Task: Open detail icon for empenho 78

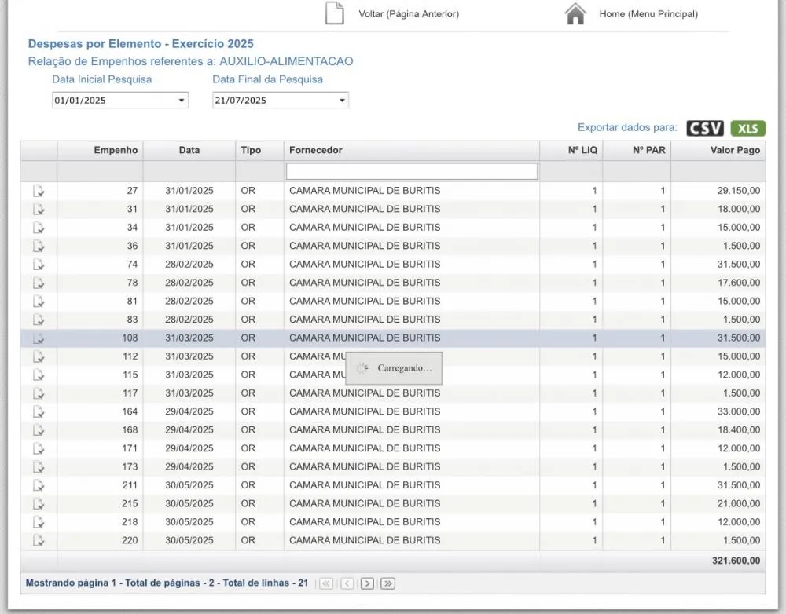Action: pyautogui.click(x=39, y=283)
